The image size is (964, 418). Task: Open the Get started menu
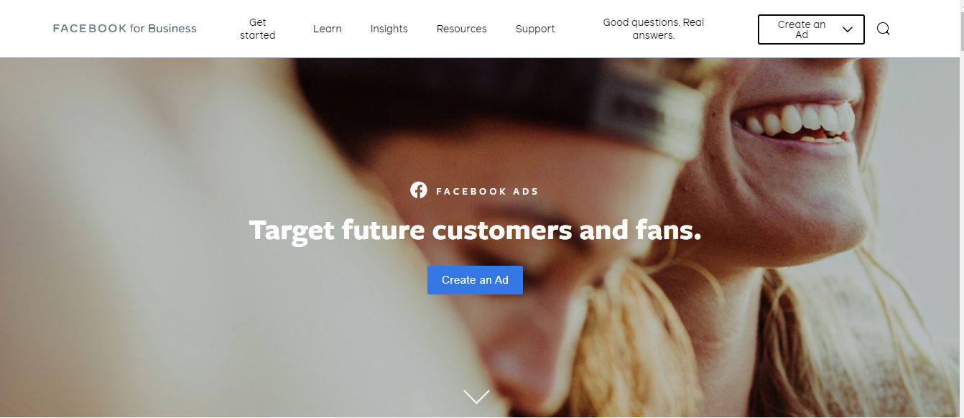coord(258,29)
